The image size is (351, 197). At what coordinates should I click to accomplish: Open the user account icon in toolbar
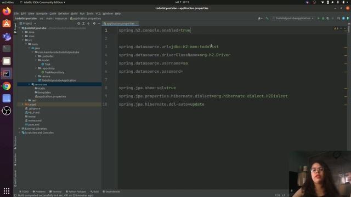[260, 18]
